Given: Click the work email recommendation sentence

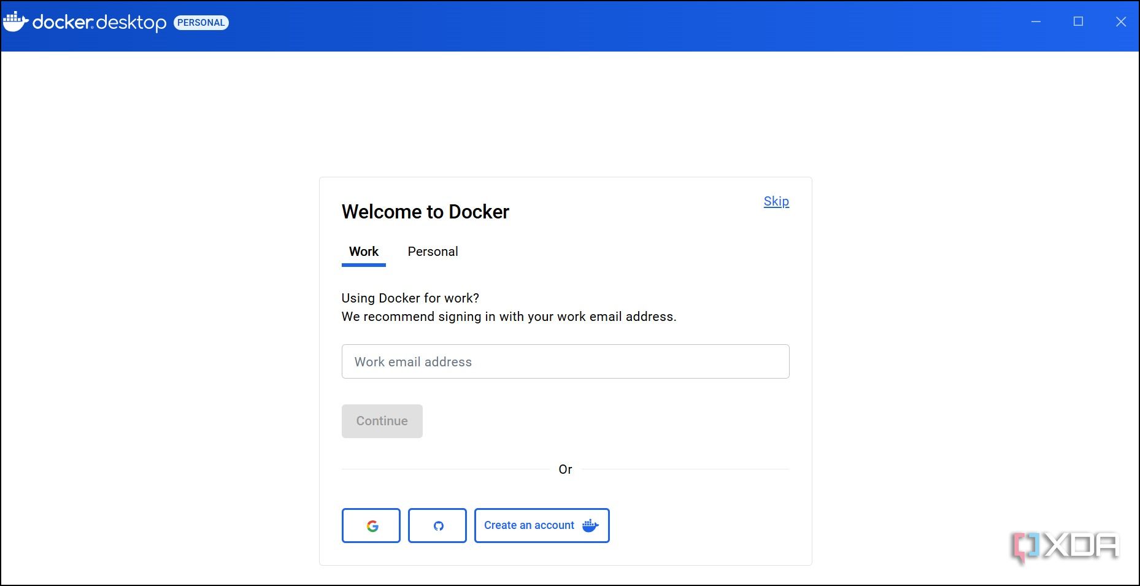Looking at the screenshot, I should [509, 317].
